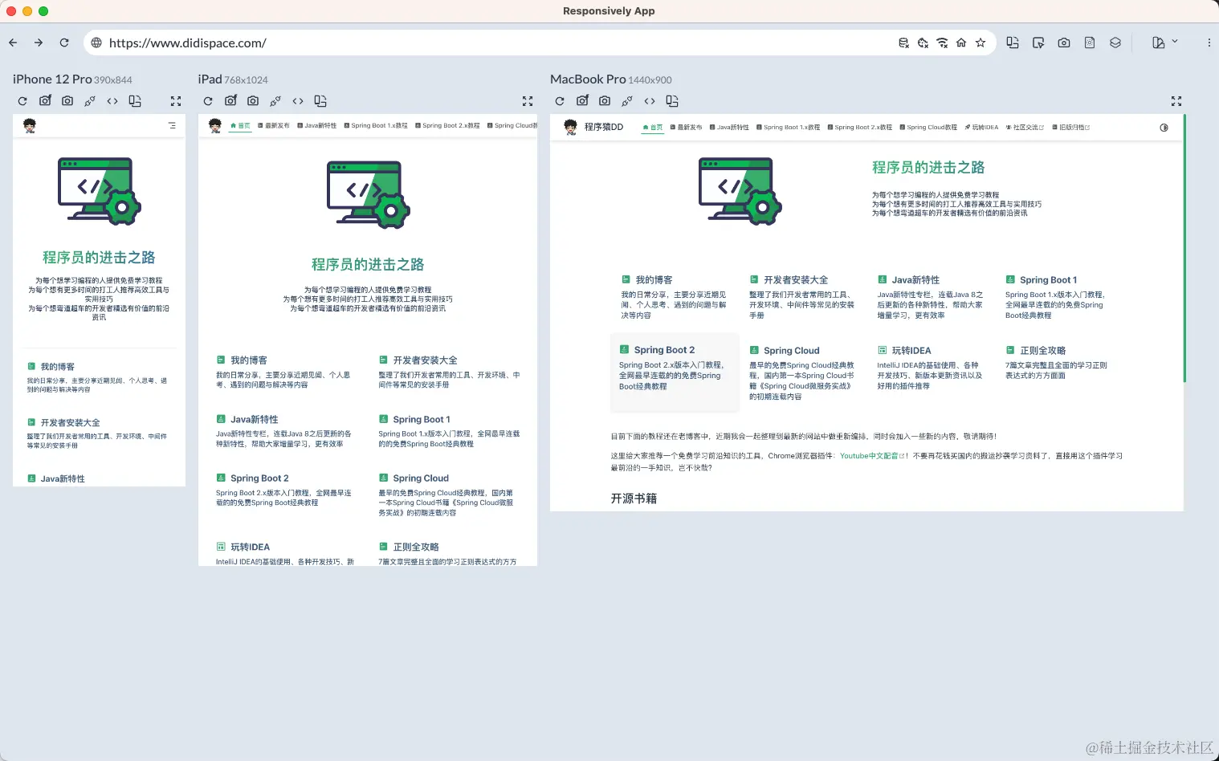Expand iPhone 12 Pro to individual layout

coord(176,101)
